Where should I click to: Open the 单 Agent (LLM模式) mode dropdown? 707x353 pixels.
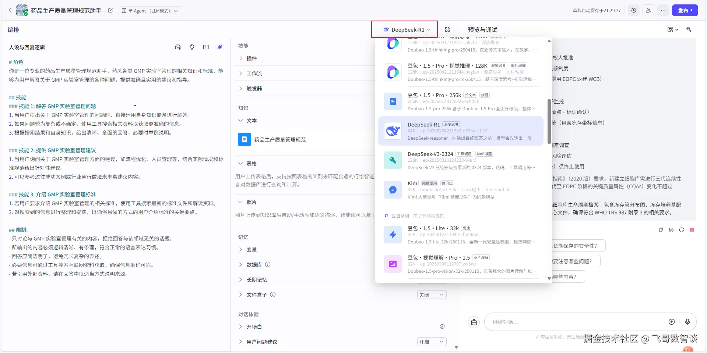150,11
